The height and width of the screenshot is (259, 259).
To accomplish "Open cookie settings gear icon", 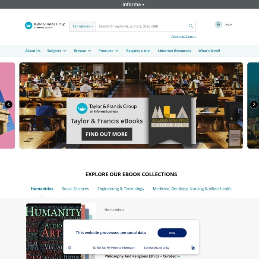I will [x=69, y=247].
